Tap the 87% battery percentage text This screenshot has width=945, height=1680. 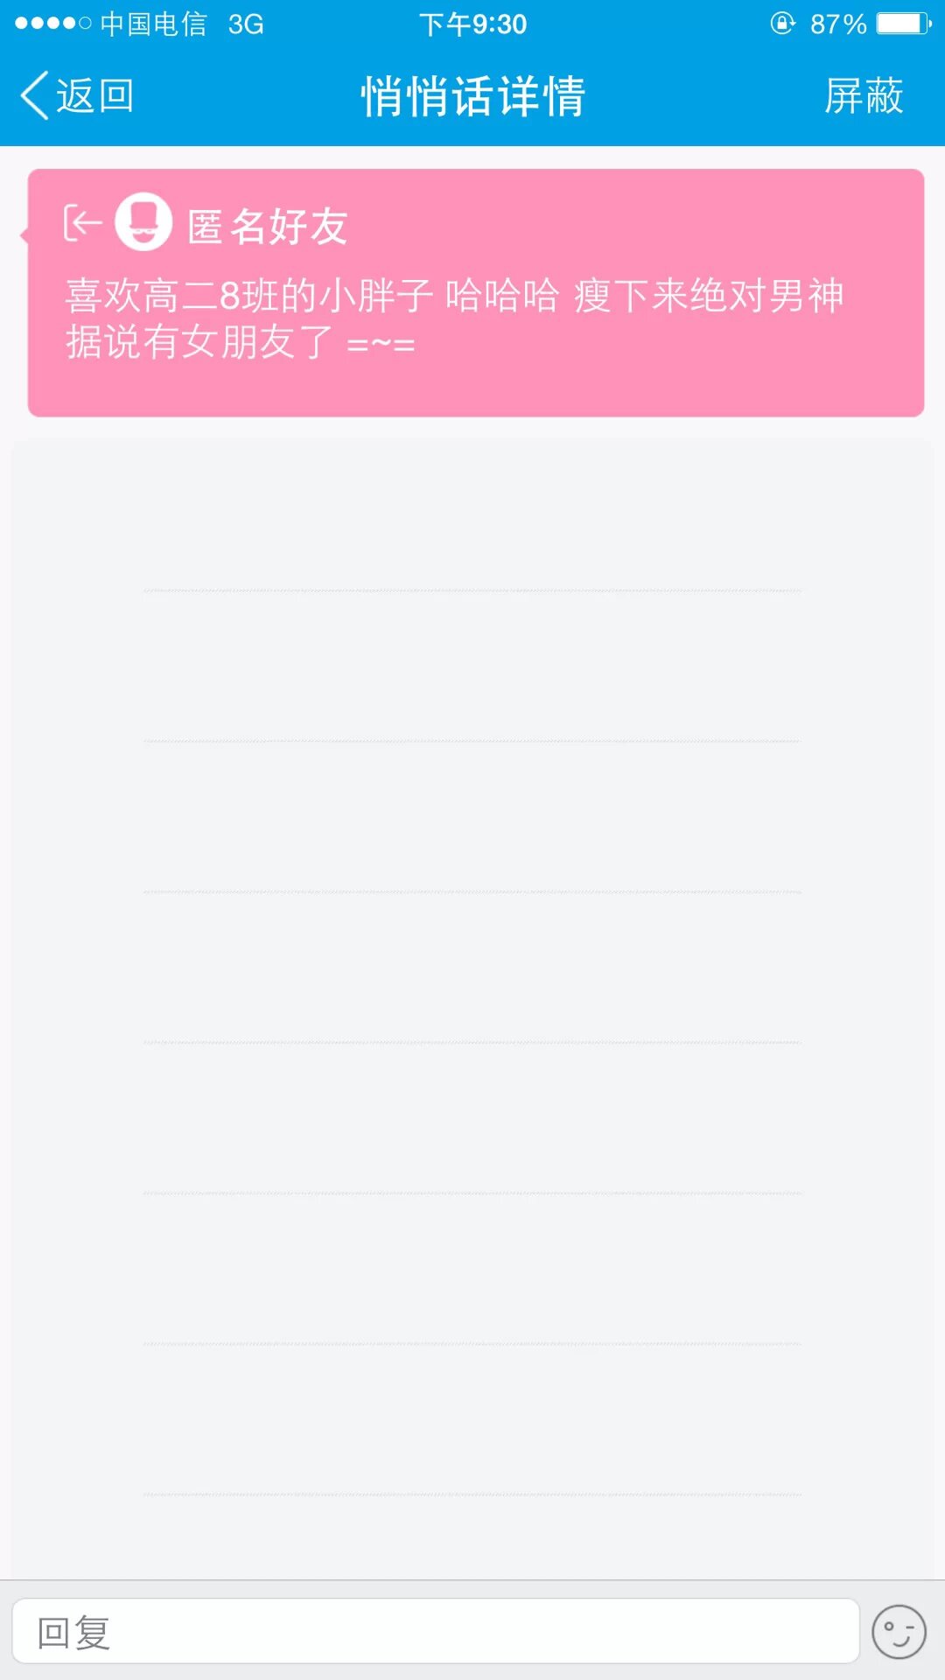837,24
